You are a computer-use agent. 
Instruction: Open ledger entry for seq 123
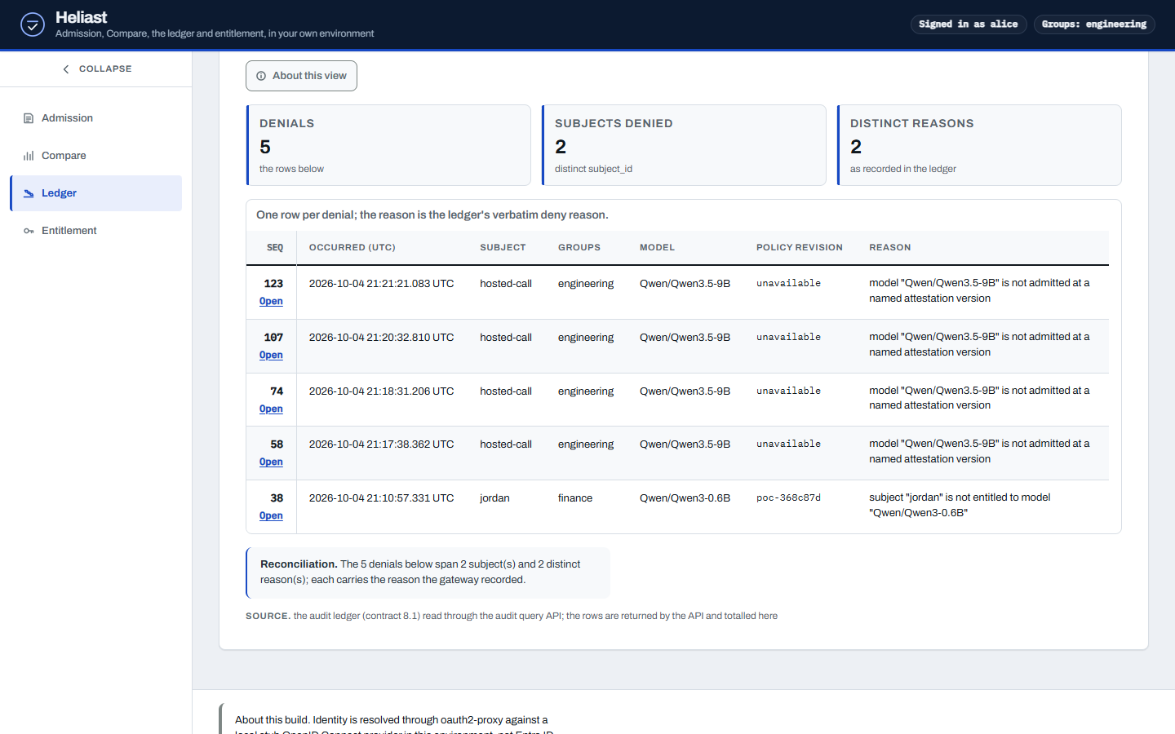tap(271, 301)
